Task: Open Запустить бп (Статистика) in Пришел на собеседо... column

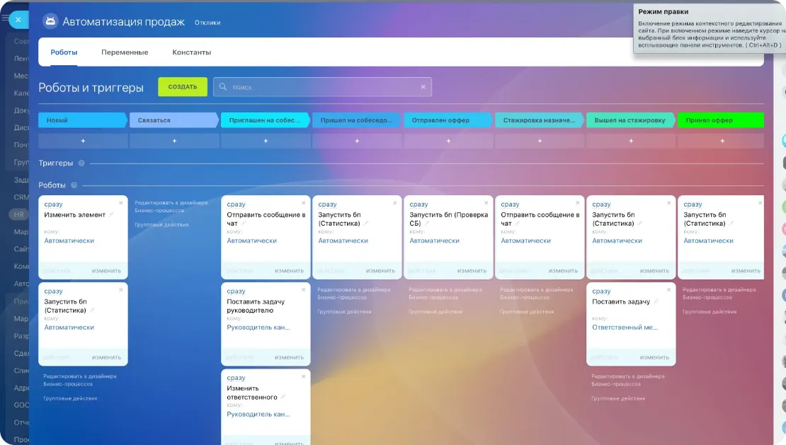Action: [339, 219]
